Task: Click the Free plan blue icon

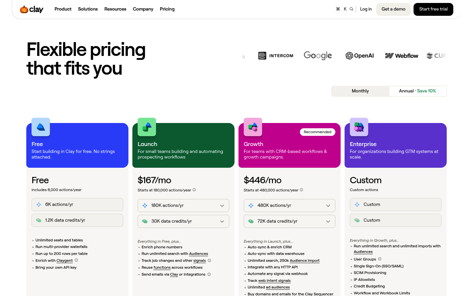Action: tap(41, 127)
